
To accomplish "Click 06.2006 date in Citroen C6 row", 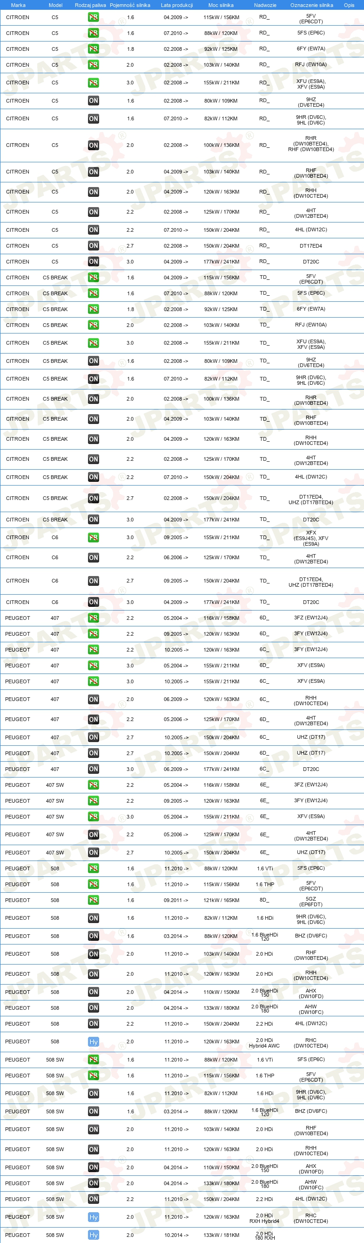I will click(x=176, y=558).
